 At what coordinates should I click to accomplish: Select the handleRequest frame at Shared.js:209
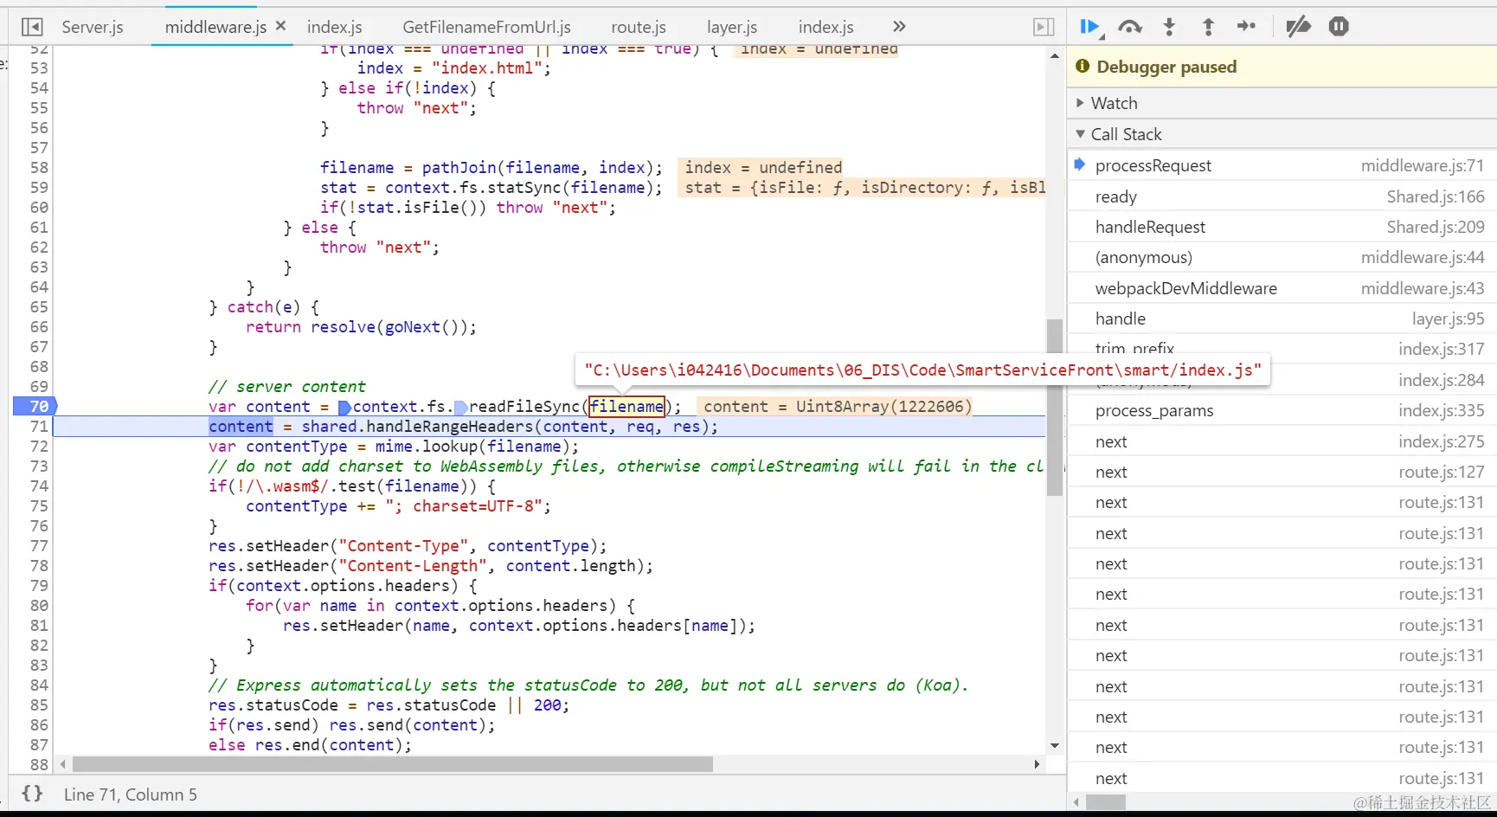coord(1282,227)
